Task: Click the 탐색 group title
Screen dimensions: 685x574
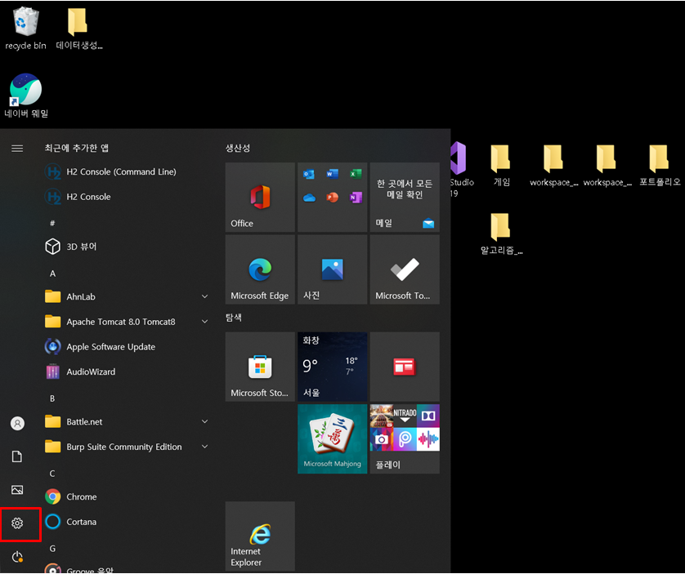Action: [x=234, y=318]
